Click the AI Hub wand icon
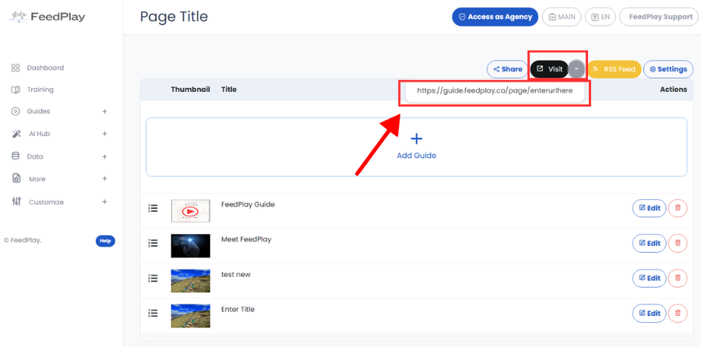 [x=16, y=134]
